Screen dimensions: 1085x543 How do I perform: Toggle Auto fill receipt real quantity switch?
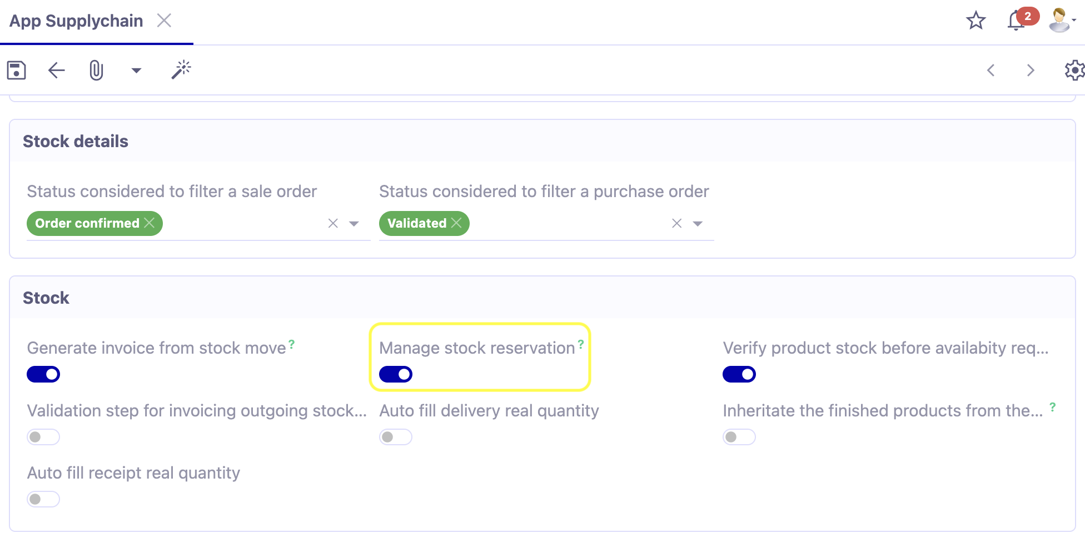[x=43, y=499]
